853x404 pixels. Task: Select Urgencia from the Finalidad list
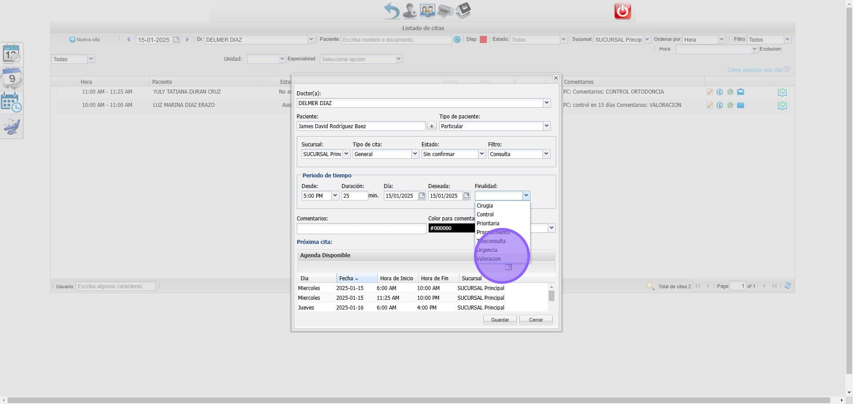(x=487, y=250)
